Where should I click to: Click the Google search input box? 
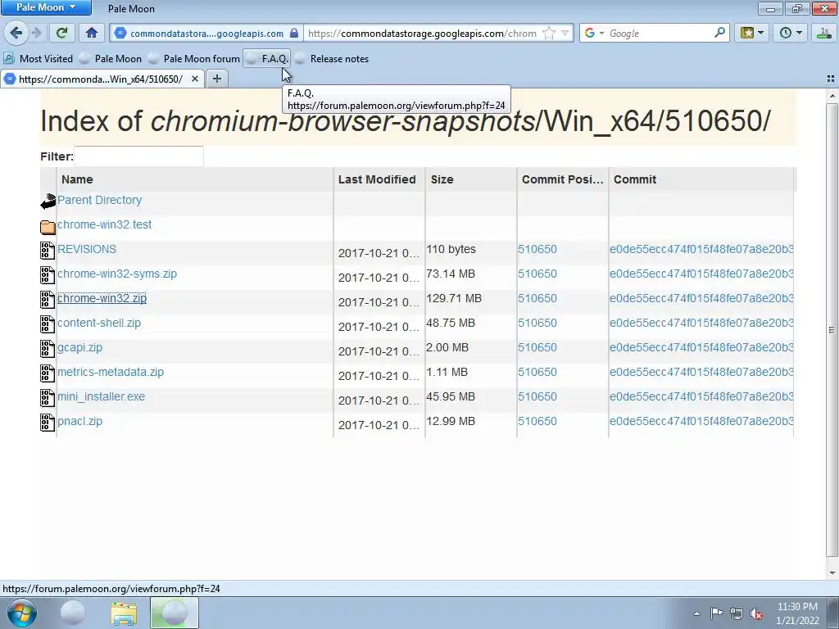661,33
